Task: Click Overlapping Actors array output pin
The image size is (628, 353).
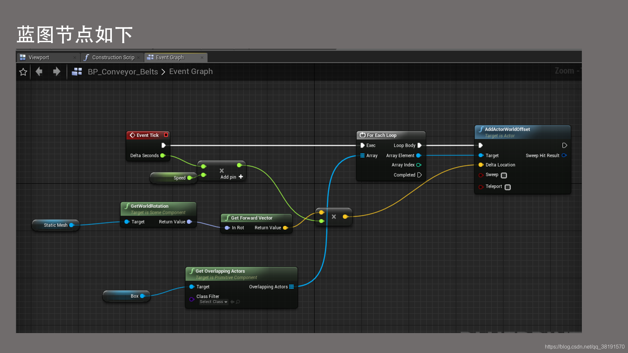Action: [291, 287]
